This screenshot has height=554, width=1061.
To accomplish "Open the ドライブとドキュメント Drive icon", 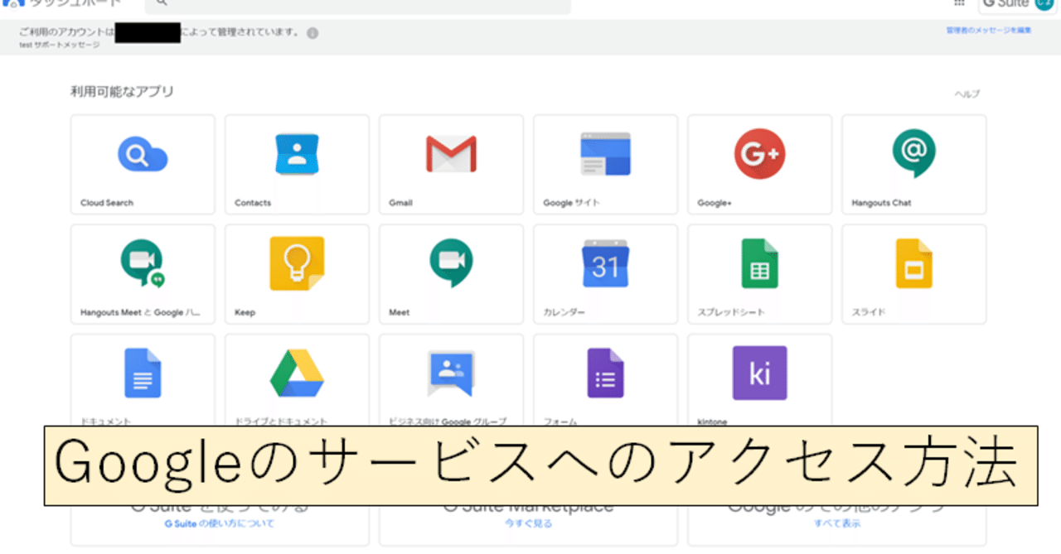I will coord(297,373).
